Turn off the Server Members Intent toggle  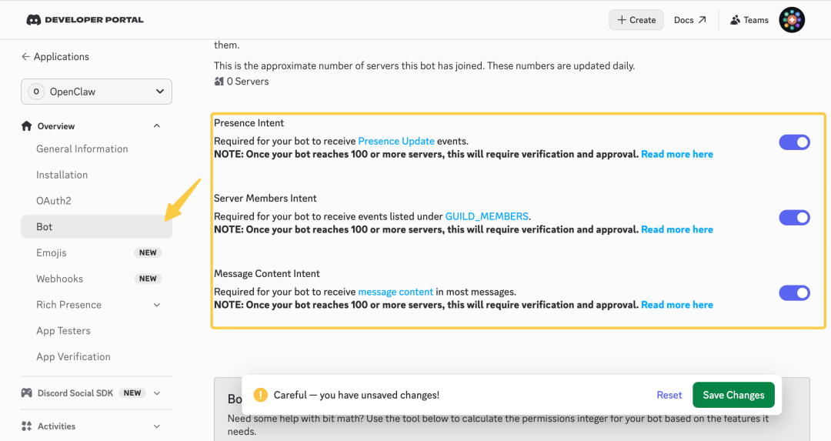click(794, 217)
